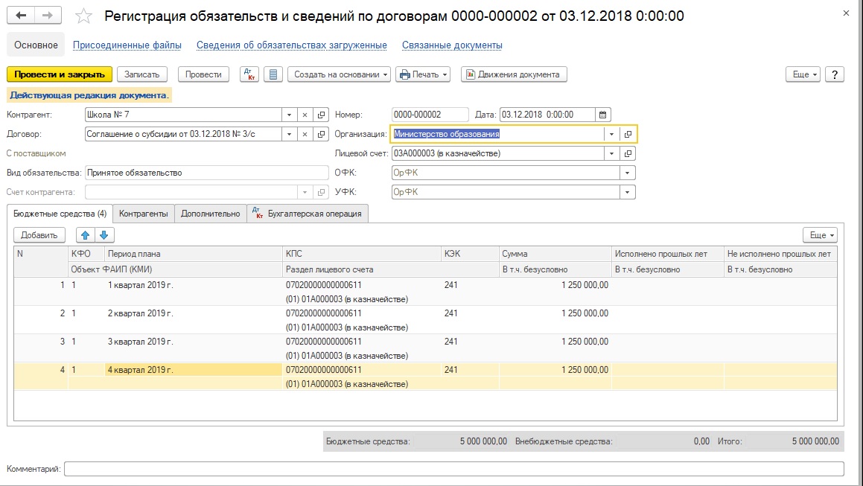Switch to the Основное section
This screenshot has width=863, height=486.
(x=36, y=45)
